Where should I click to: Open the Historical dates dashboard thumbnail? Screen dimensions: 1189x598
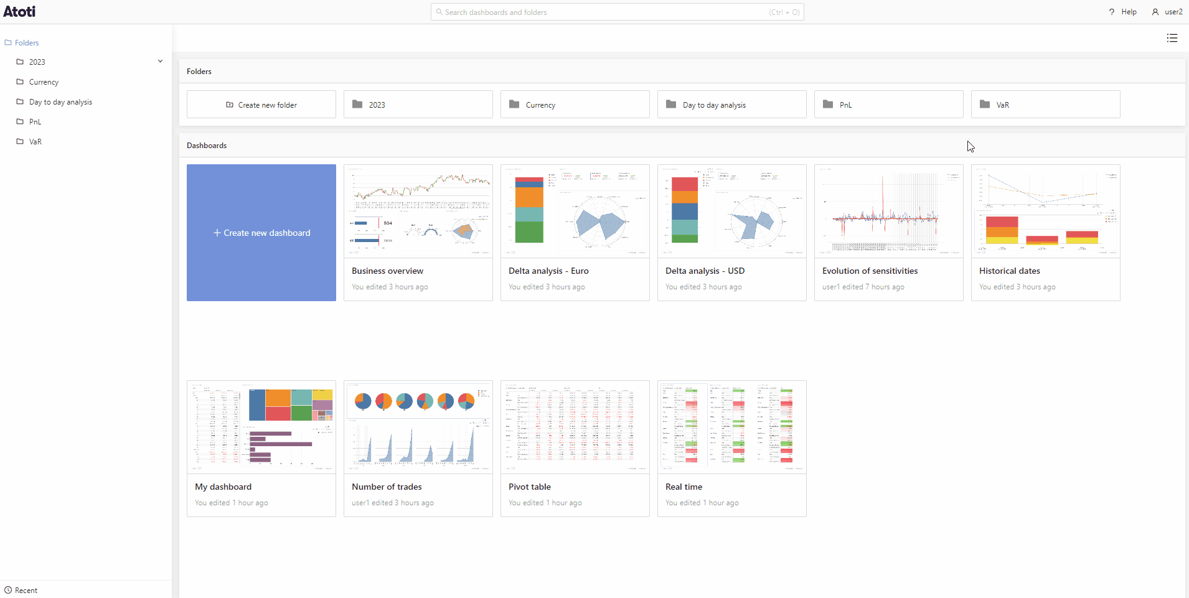[x=1046, y=211]
